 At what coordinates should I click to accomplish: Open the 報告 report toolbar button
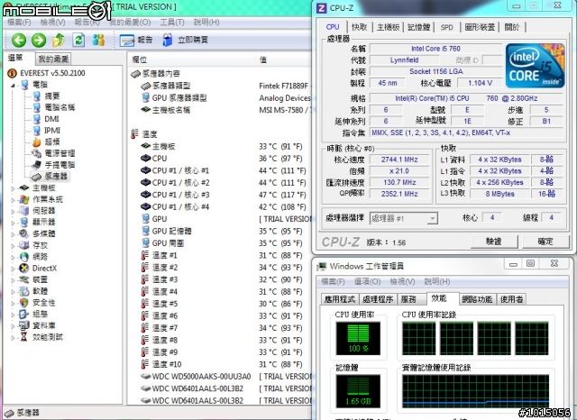tap(137, 40)
